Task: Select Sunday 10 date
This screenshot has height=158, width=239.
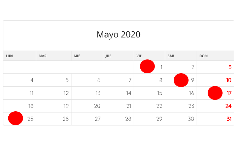Action: (215, 80)
